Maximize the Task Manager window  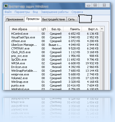point(95,5)
